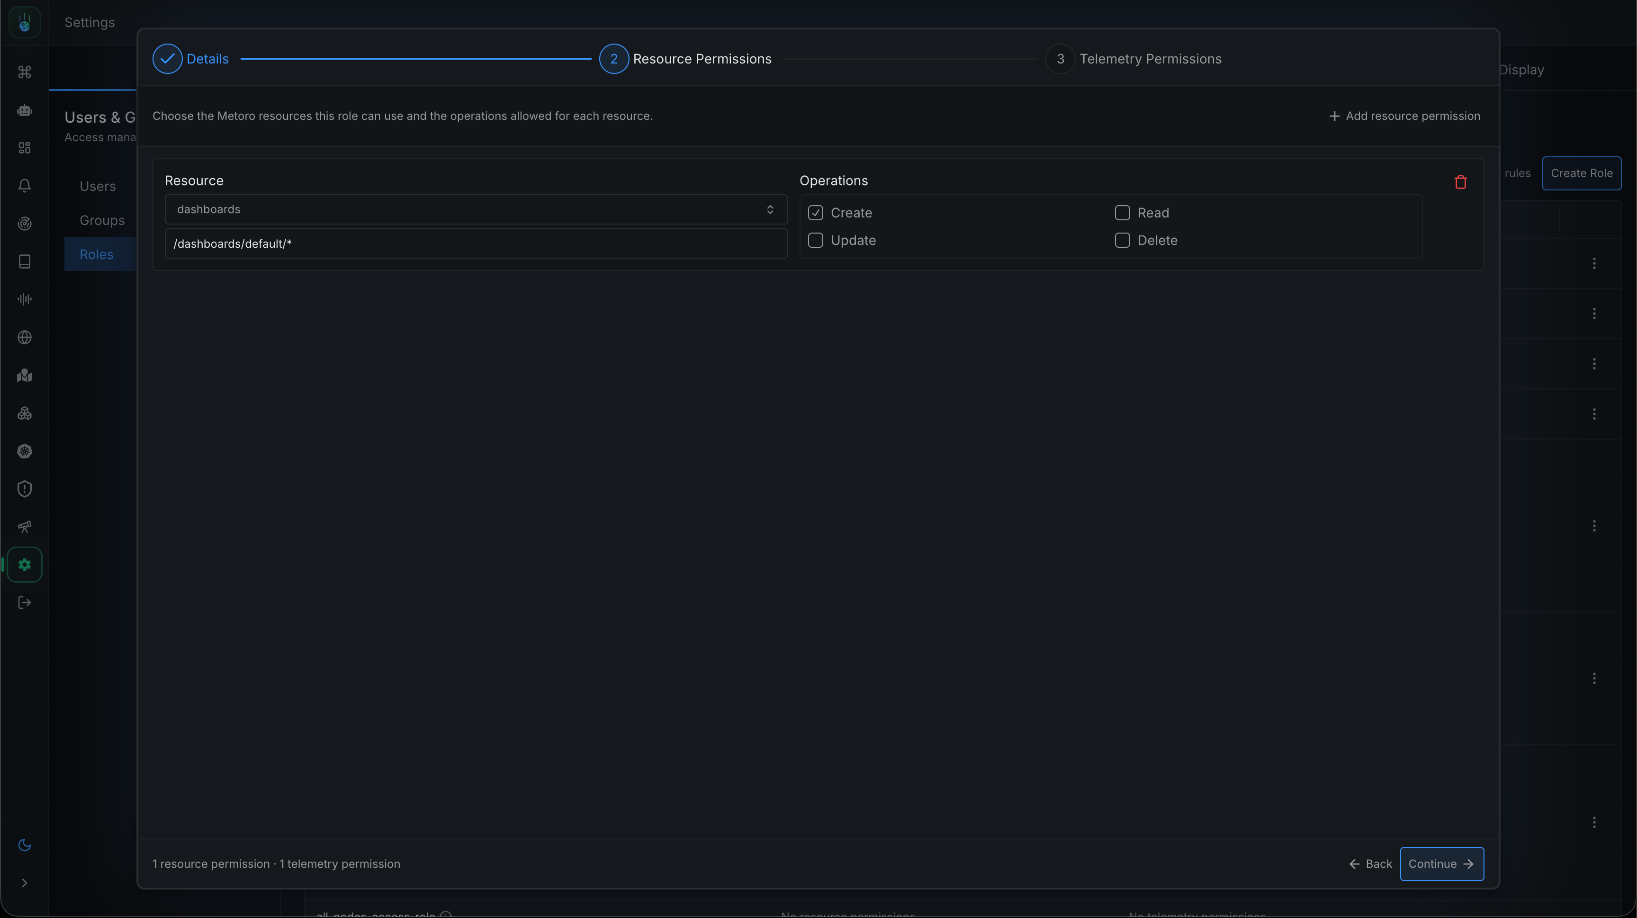Click Add resource permission

click(1404, 116)
